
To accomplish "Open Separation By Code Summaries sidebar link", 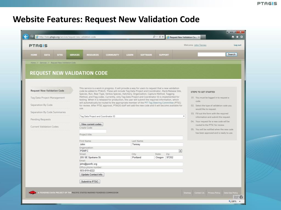I will pos(48,112).
